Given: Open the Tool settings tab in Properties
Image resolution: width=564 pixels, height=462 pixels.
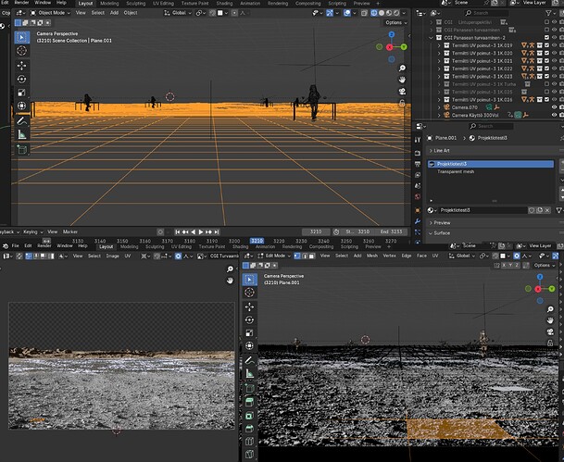Looking at the screenshot, I should click(x=418, y=140).
